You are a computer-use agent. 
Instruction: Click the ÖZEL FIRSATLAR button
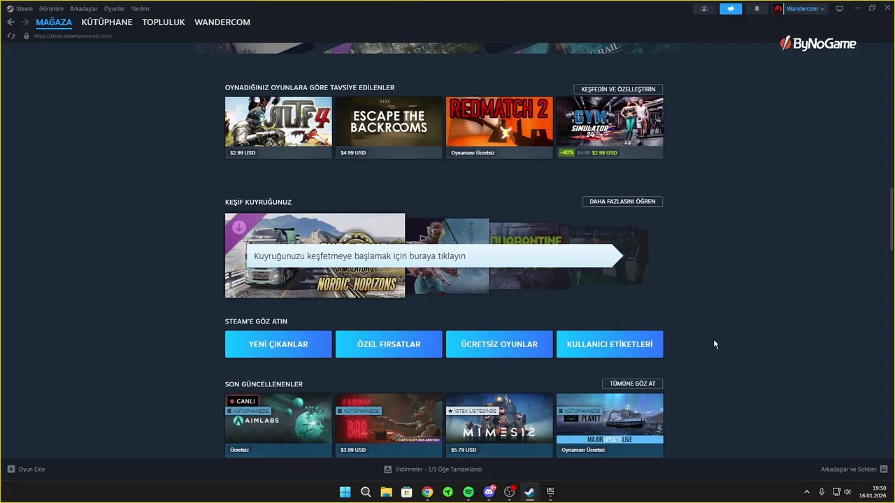pyautogui.click(x=389, y=344)
